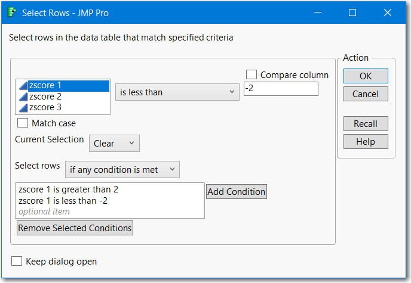411x283 pixels.
Task: Click Remove Selected Conditions
Action: (75, 228)
